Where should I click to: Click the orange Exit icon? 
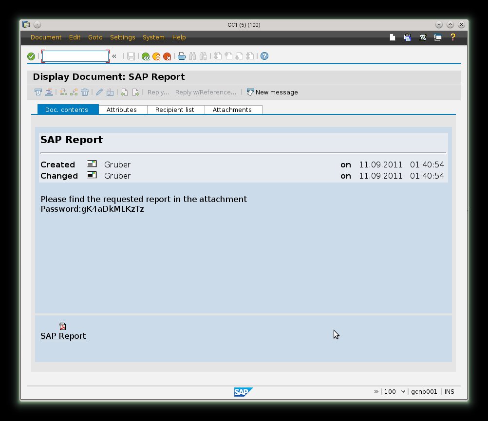tap(156, 56)
